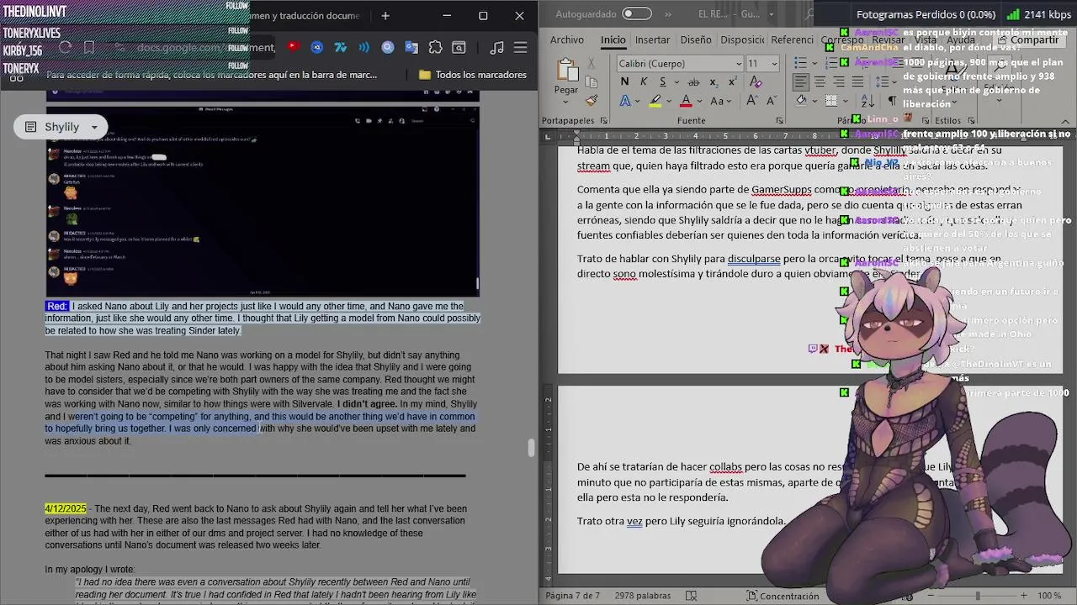Expand the Portapapeles dialog launcher

pos(604,120)
